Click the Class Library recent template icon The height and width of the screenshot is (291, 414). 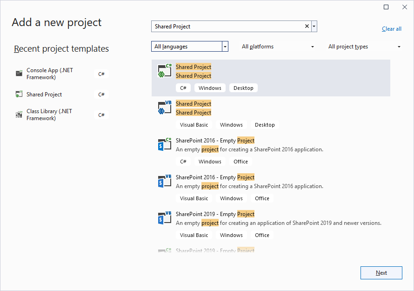coord(19,115)
